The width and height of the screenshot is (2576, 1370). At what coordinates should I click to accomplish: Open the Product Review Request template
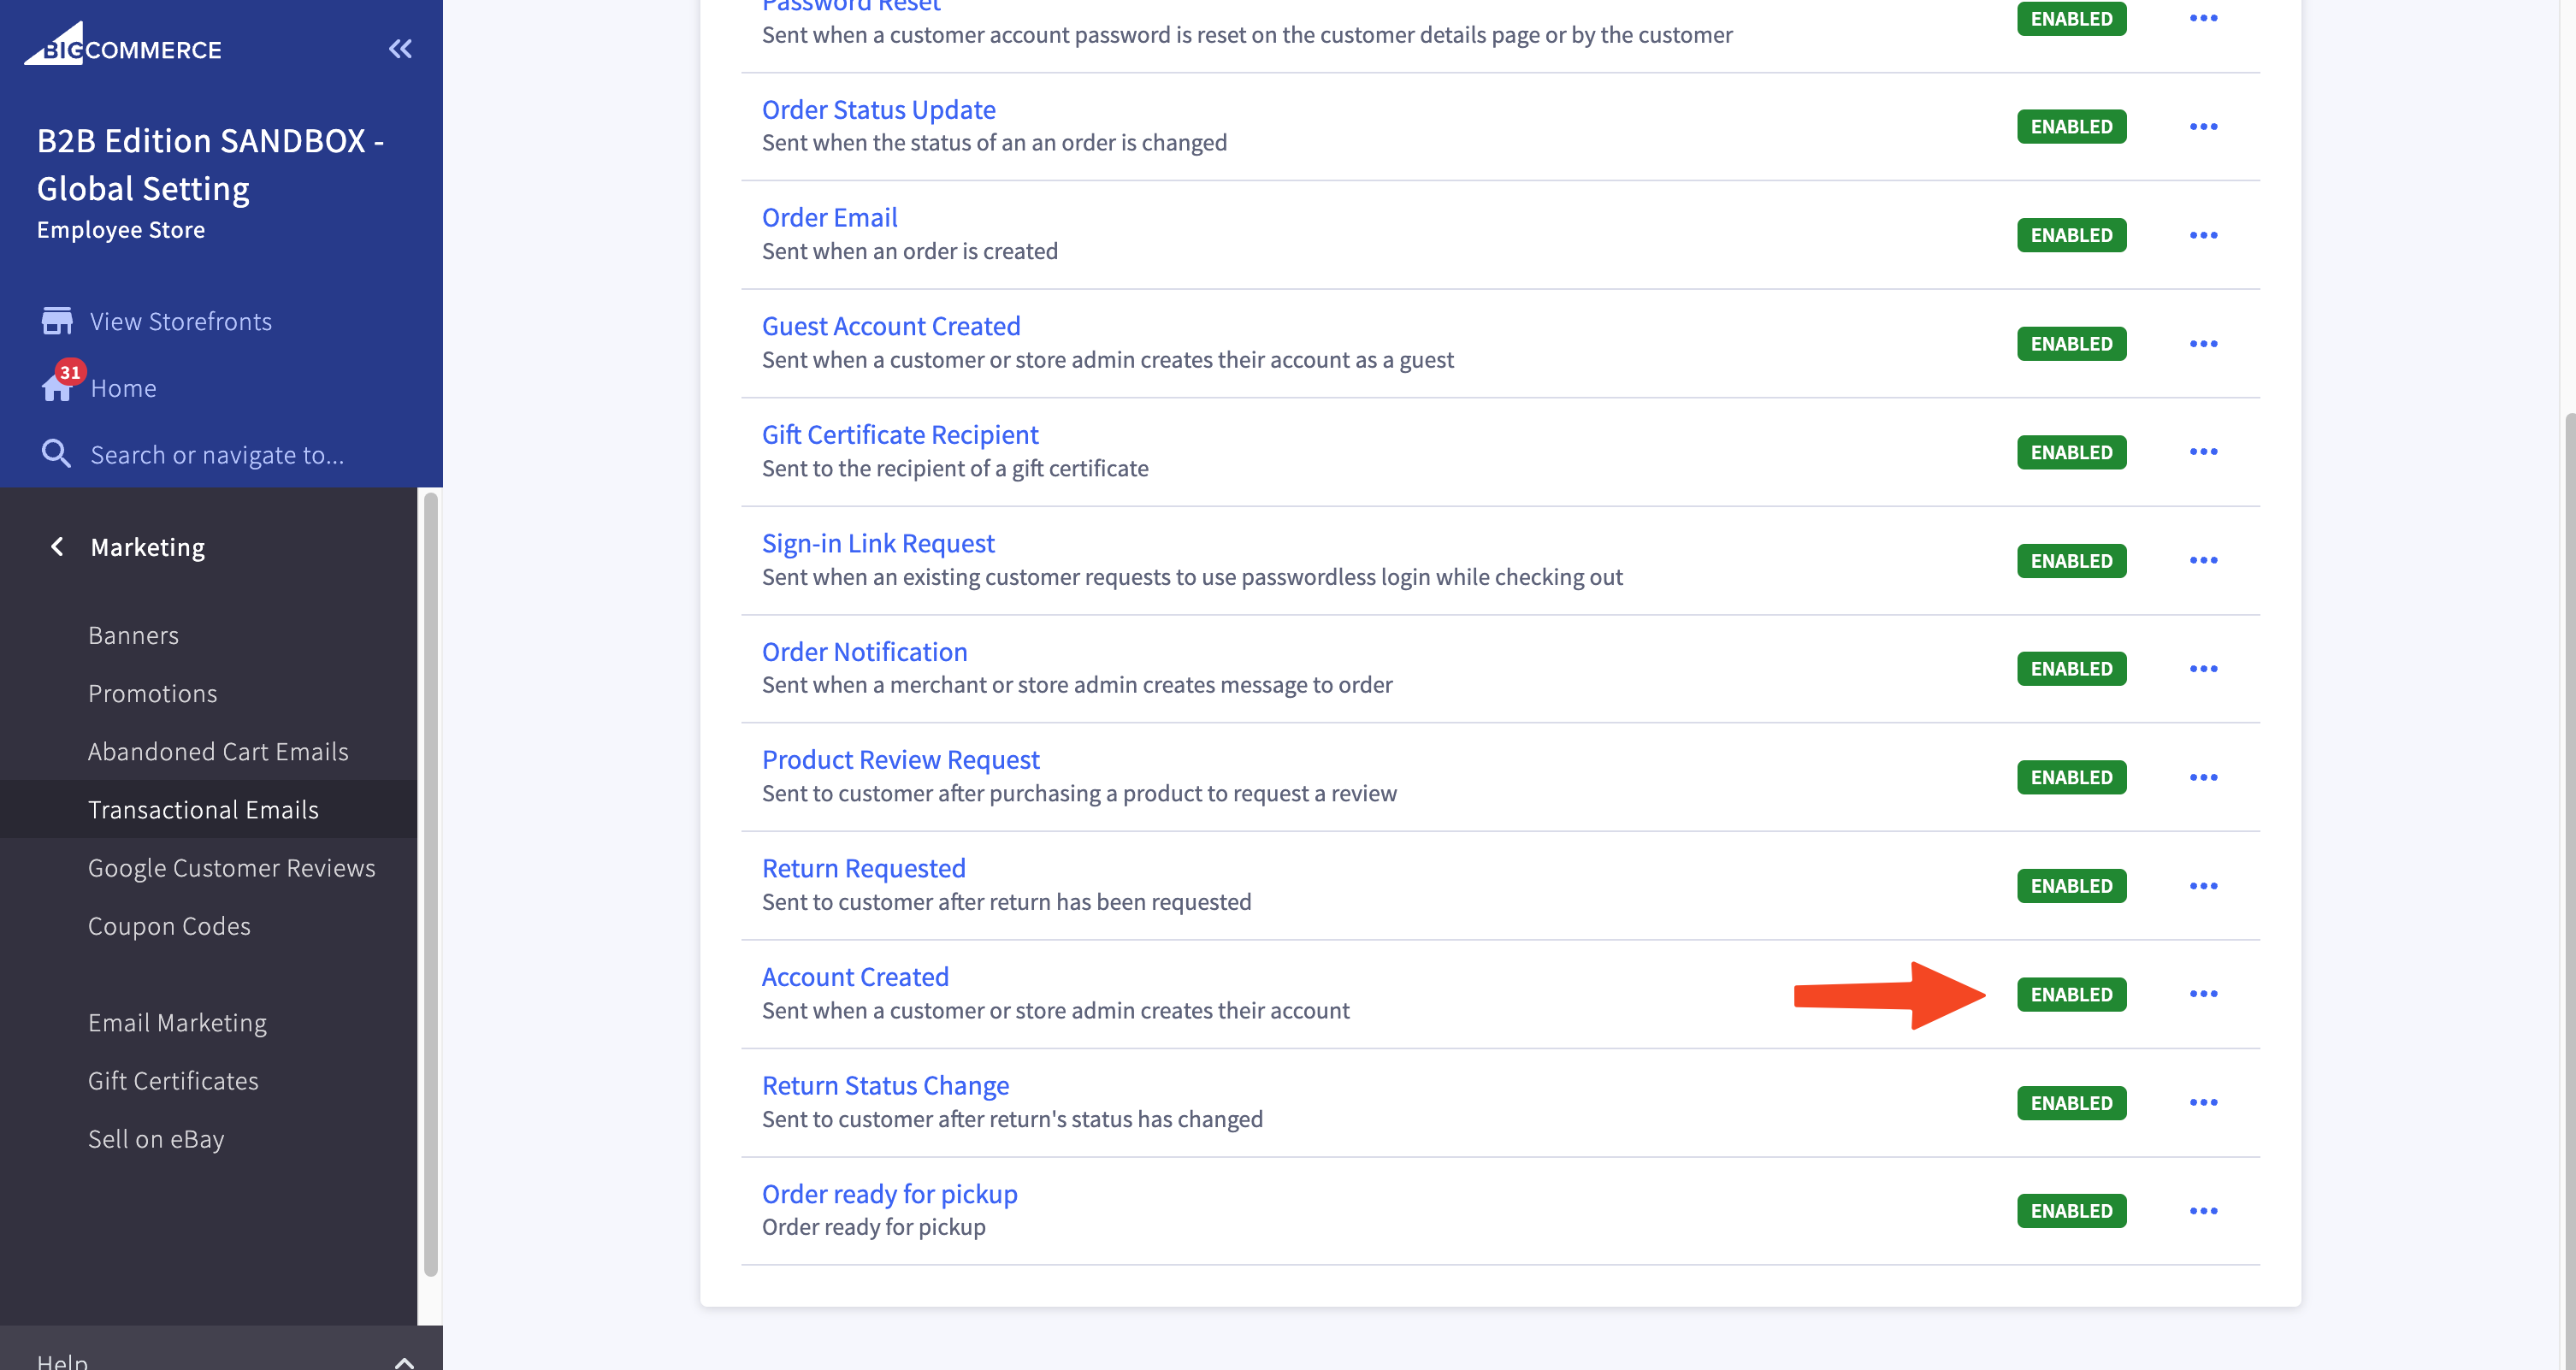point(900,759)
